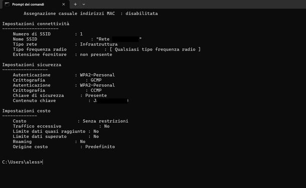
Task: Click the CCMP encryption value
Action: pyautogui.click(x=96, y=90)
